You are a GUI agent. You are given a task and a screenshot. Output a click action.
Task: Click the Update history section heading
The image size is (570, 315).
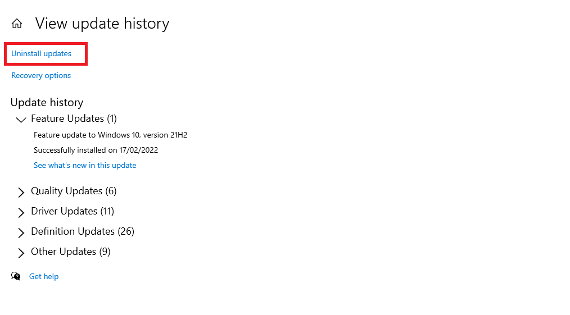tap(47, 102)
